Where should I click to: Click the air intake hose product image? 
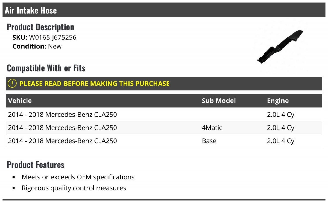point(280,47)
